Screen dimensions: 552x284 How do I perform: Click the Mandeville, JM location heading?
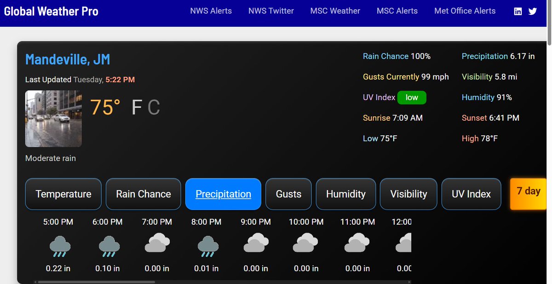coord(68,59)
